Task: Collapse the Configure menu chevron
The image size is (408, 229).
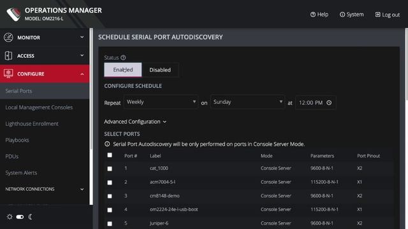Action: coord(82,74)
